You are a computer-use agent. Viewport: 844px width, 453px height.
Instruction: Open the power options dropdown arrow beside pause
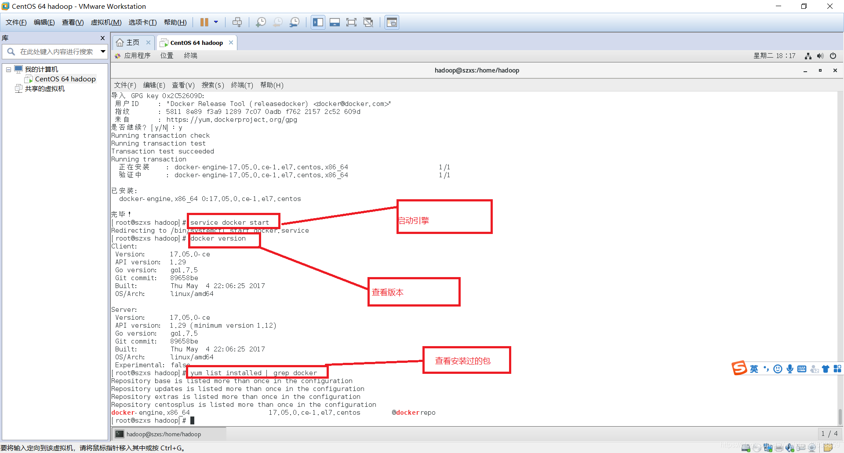click(x=216, y=22)
